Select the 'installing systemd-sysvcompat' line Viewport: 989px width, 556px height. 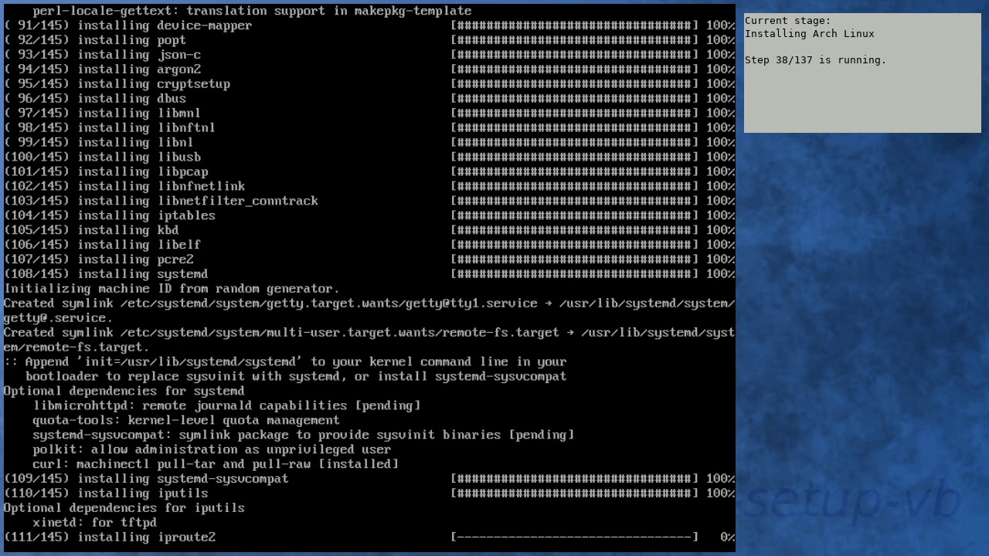pyautogui.click(x=369, y=480)
